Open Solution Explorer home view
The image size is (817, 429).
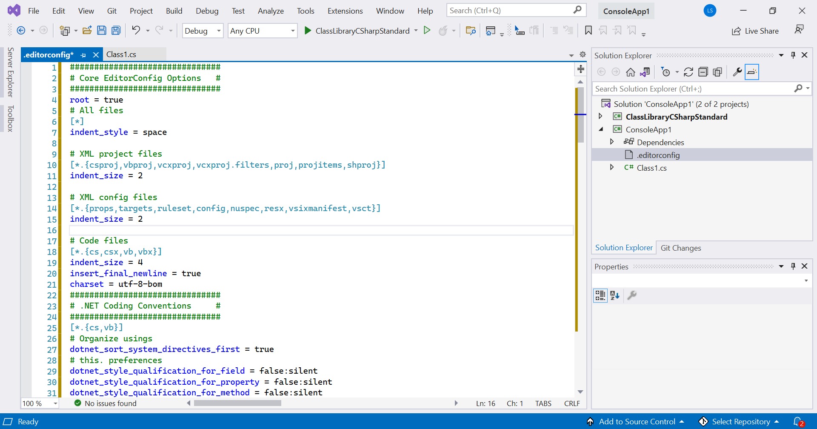click(631, 72)
